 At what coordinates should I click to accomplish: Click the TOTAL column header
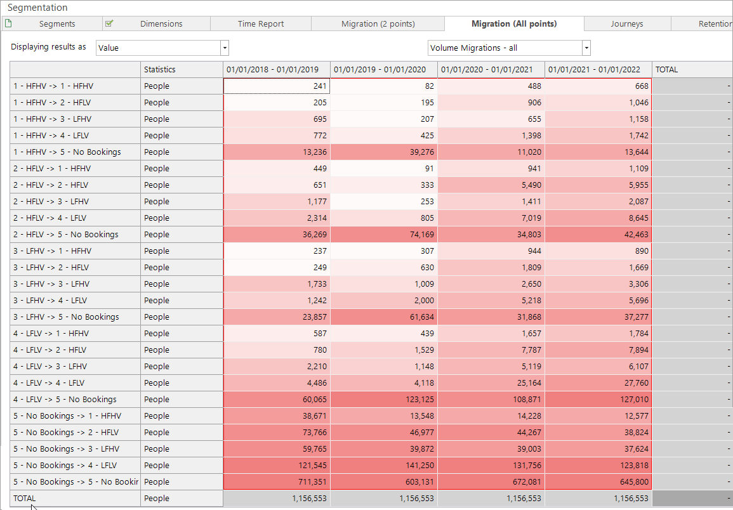tap(693, 70)
